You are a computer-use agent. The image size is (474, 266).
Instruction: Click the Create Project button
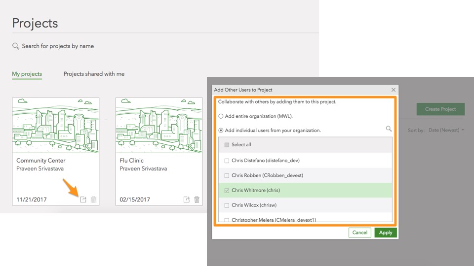point(440,109)
